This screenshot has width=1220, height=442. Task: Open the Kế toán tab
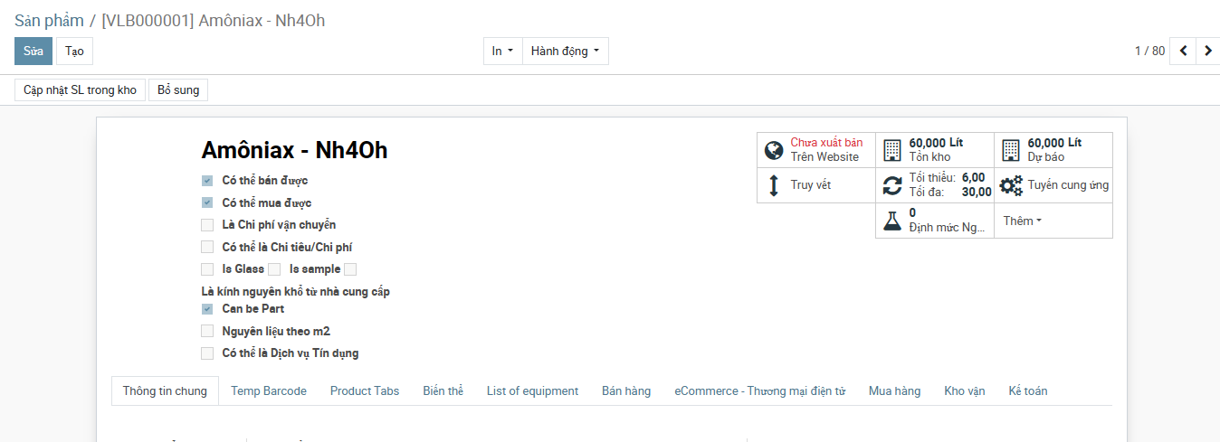1028,390
